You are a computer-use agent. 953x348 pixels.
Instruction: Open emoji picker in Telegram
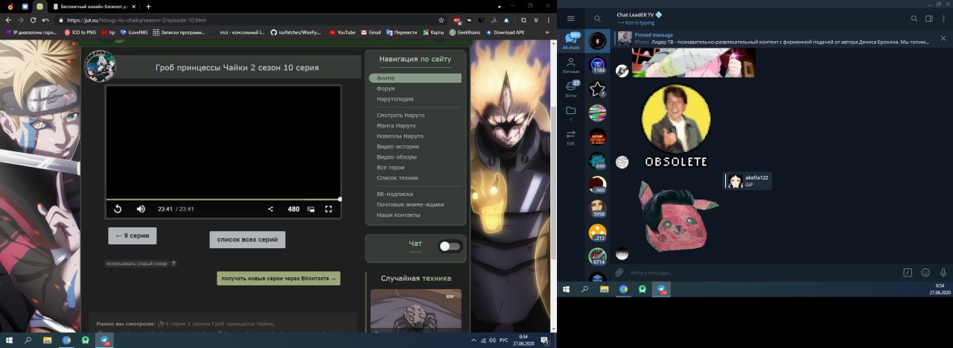click(x=925, y=273)
